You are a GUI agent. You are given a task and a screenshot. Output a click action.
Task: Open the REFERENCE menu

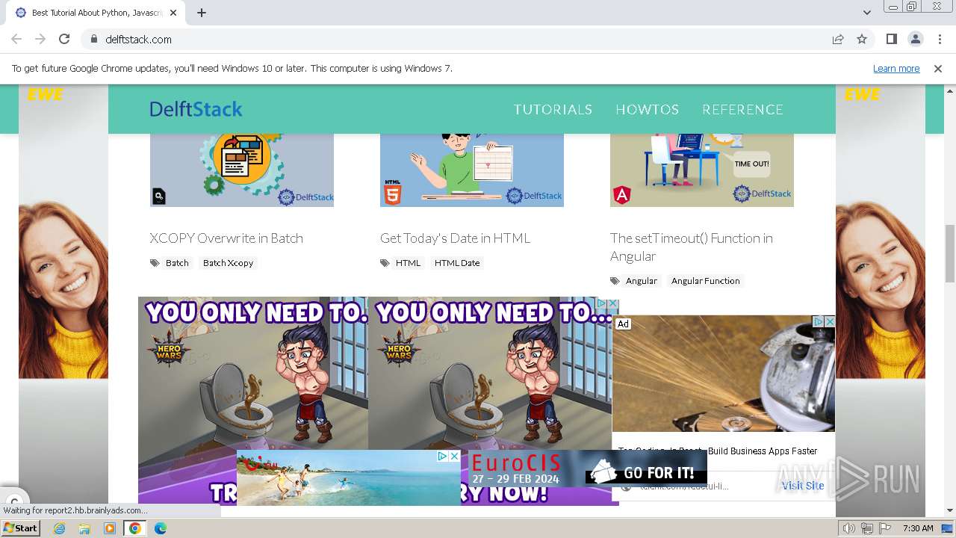[x=742, y=109]
